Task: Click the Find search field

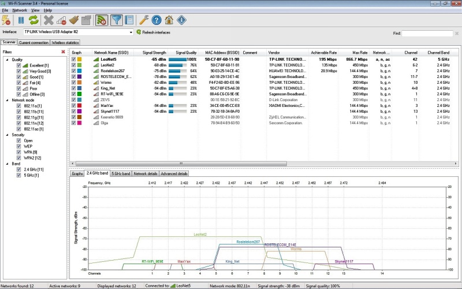Action: click(x=427, y=34)
